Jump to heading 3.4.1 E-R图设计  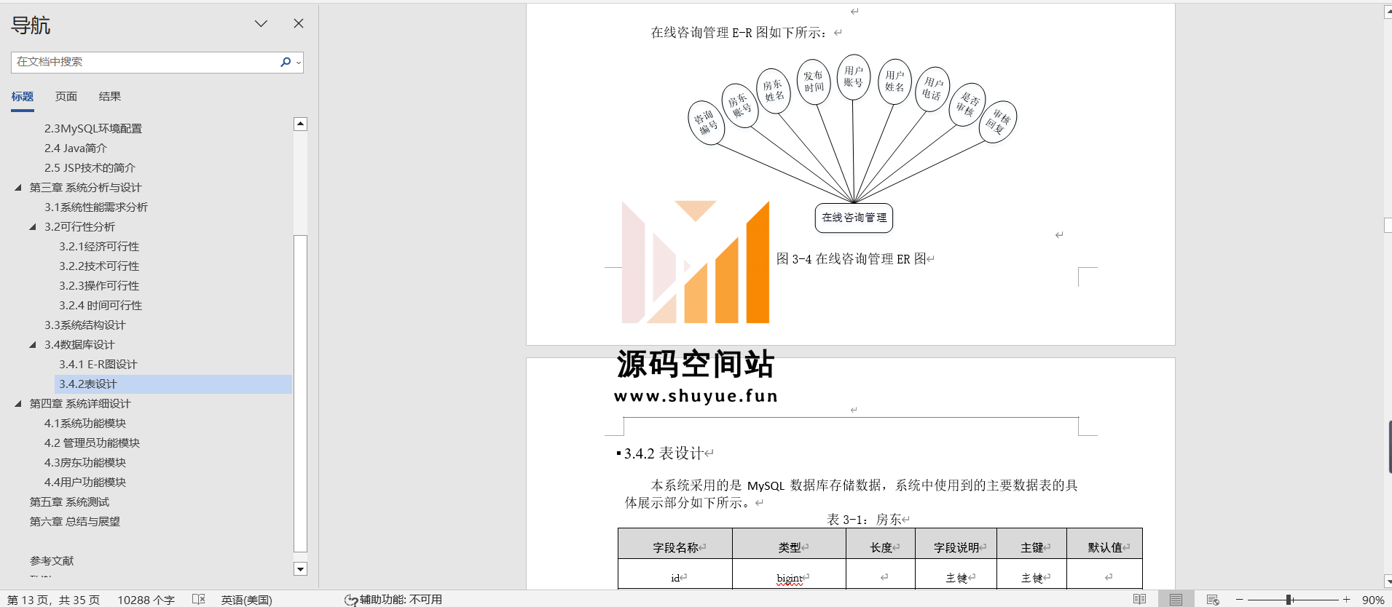click(x=98, y=365)
